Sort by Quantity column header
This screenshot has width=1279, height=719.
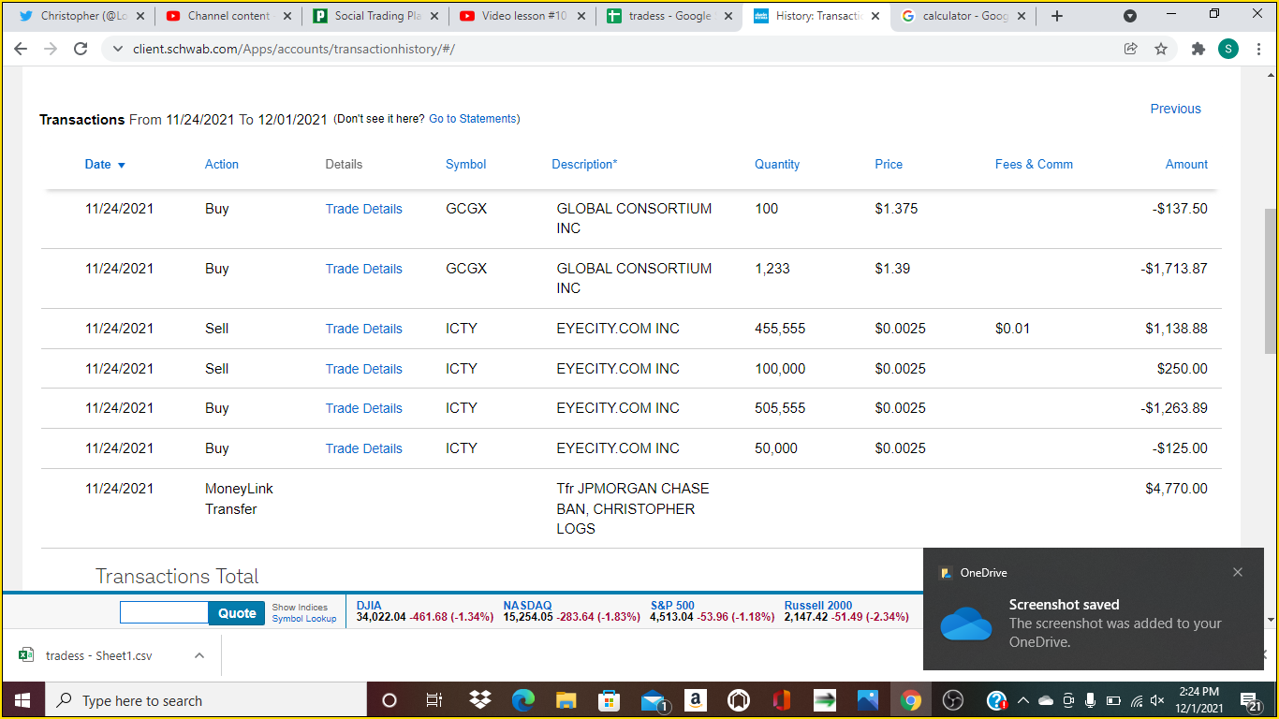(777, 164)
